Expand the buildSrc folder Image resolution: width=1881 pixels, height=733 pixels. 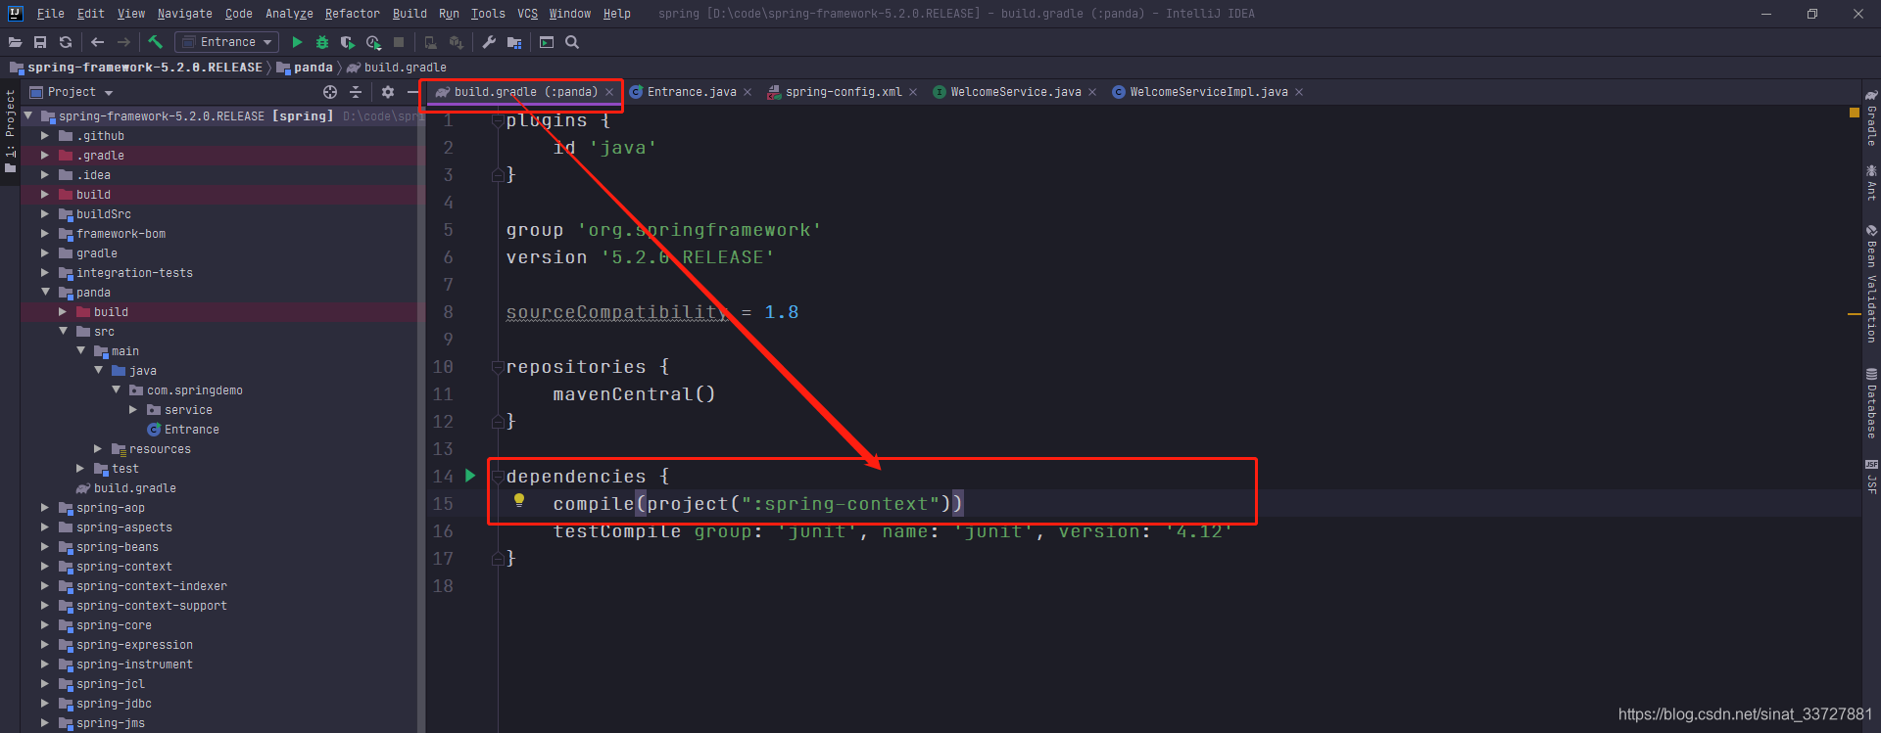[x=45, y=214]
